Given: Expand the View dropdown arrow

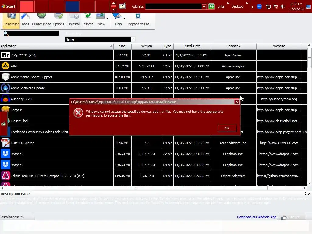Looking at the screenshot, I should pyautogui.click(x=108, y=18).
